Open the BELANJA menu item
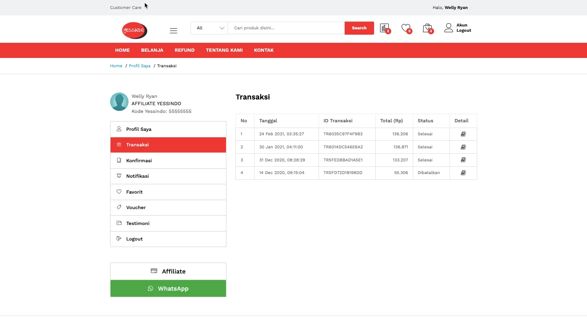587x331 pixels. 152,50
